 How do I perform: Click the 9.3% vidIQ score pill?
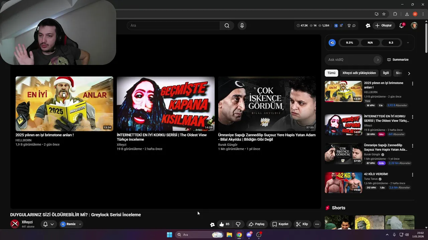point(349,43)
